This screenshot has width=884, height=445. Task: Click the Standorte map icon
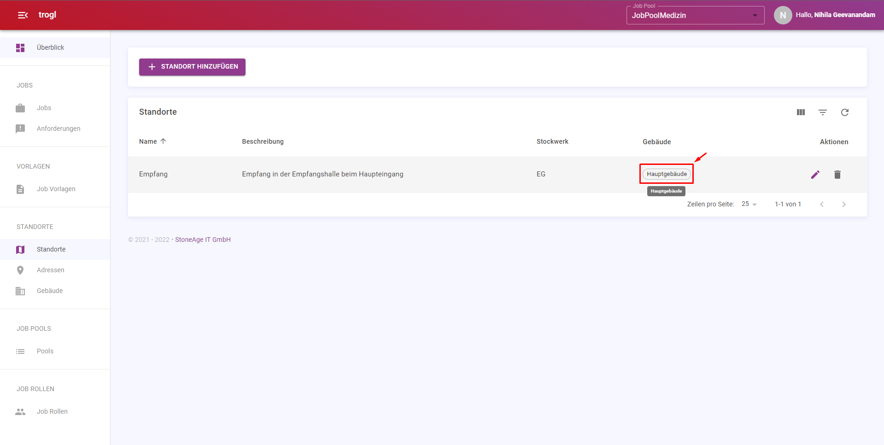pyautogui.click(x=20, y=250)
